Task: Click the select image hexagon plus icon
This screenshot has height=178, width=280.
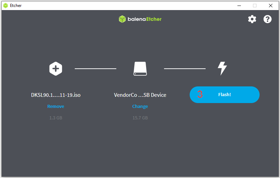Action: click(56, 69)
